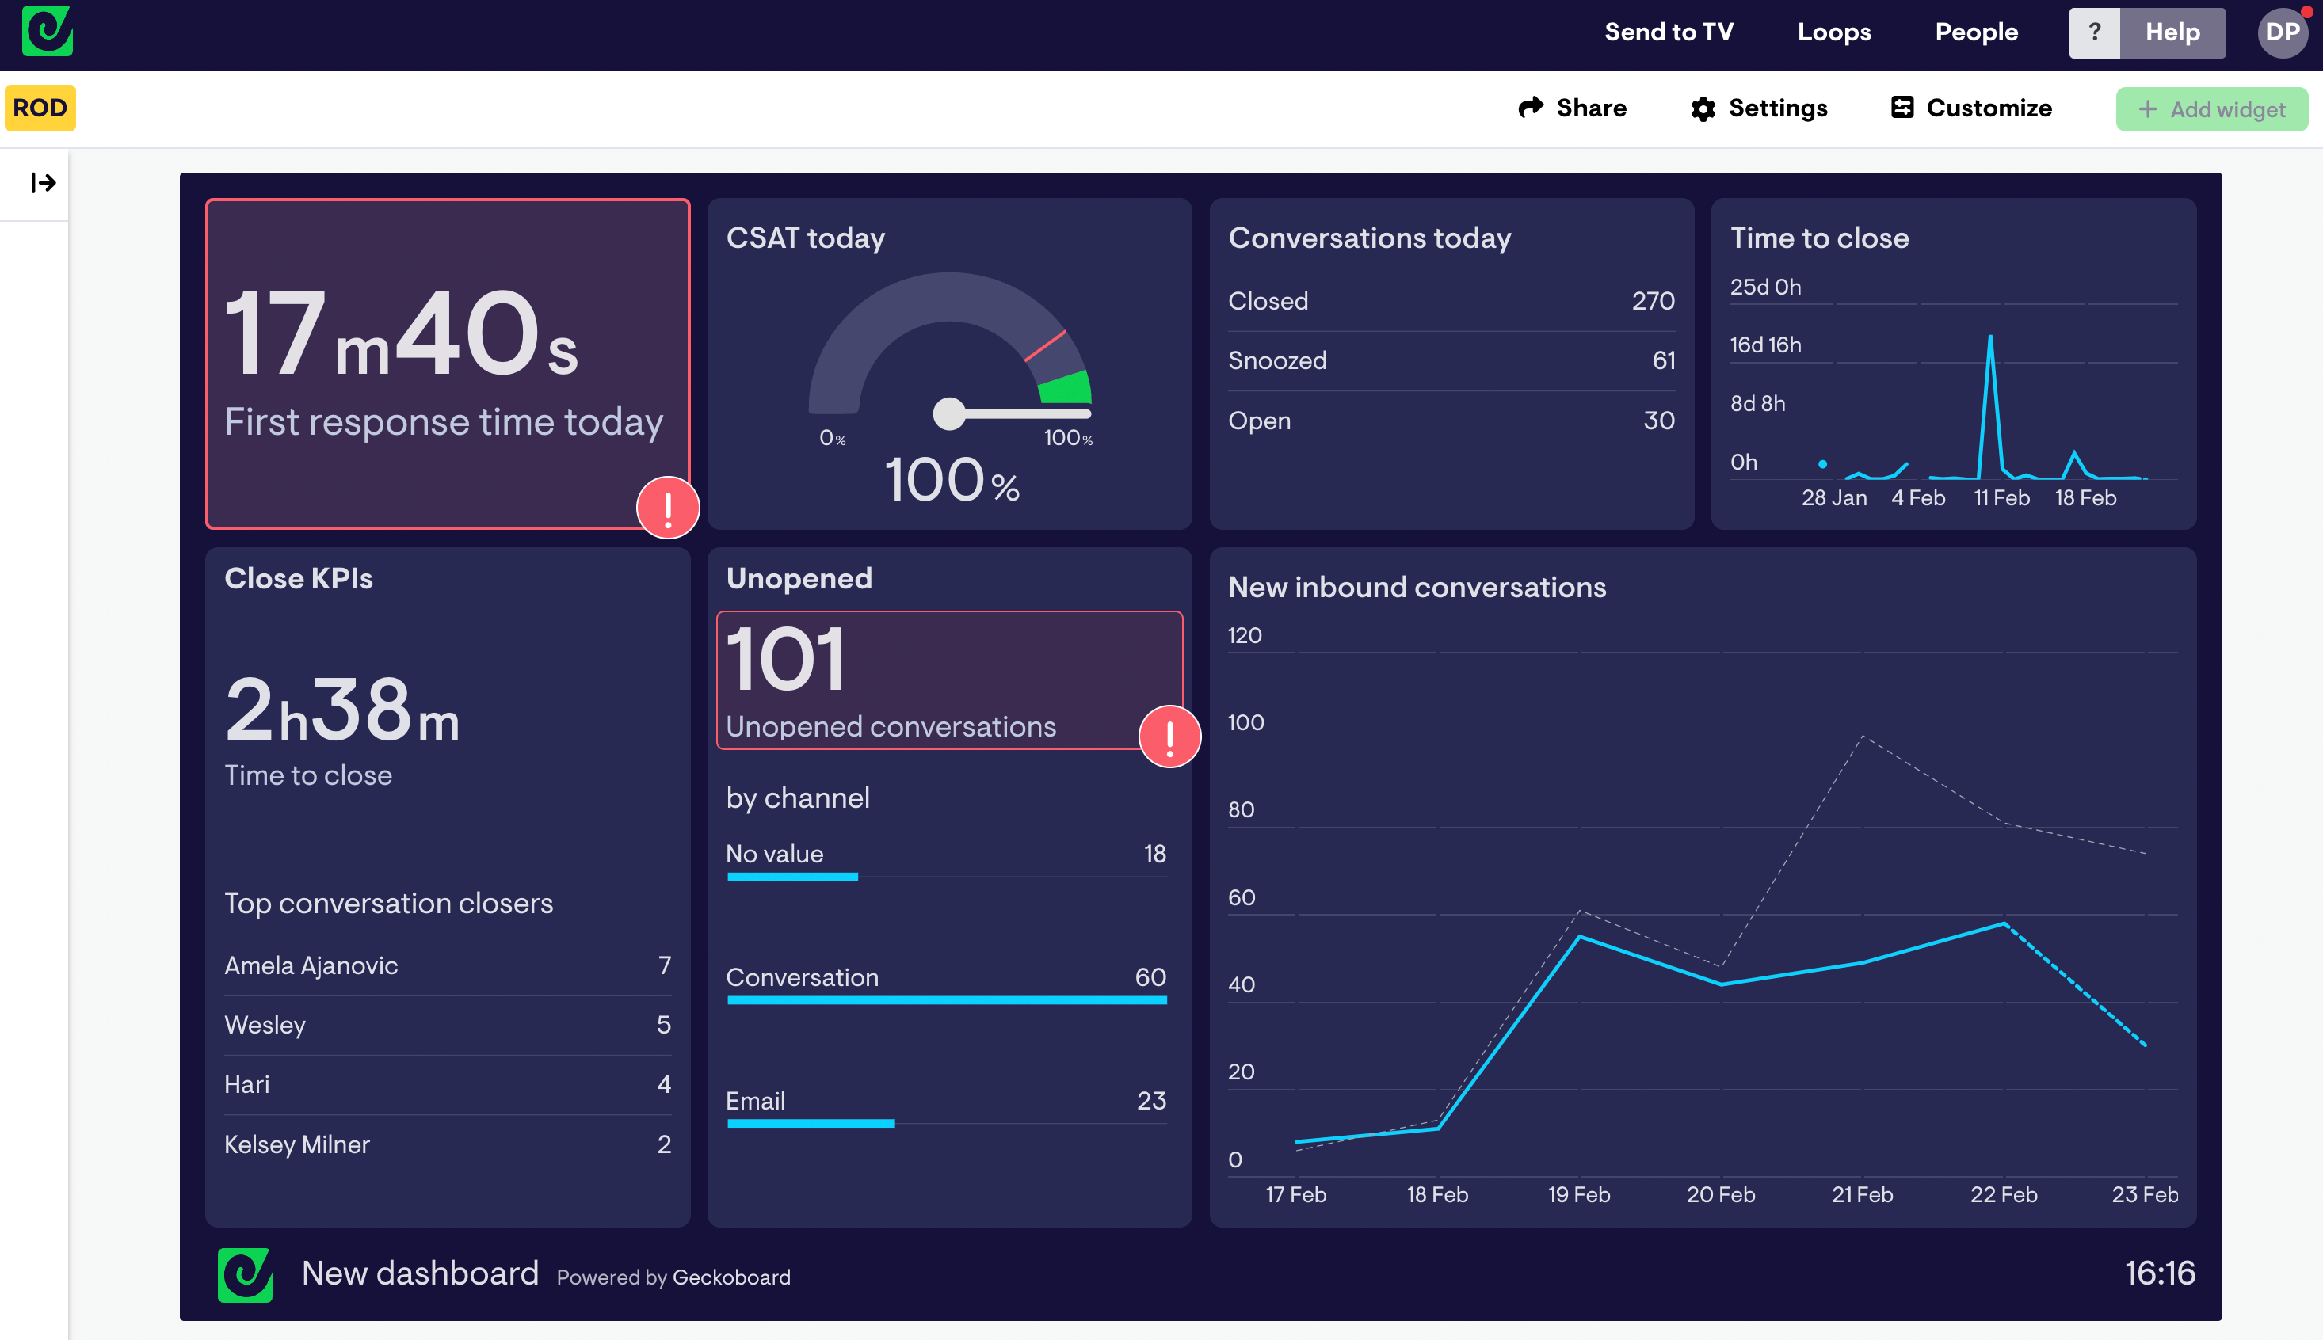Screen dimensions: 2323x1340
Task: Open the ROD dashboard tab
Action: click(40, 108)
